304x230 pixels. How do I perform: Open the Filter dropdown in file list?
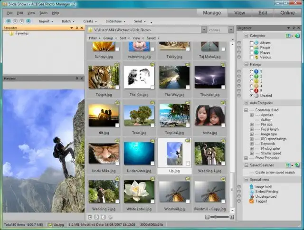click(x=94, y=38)
